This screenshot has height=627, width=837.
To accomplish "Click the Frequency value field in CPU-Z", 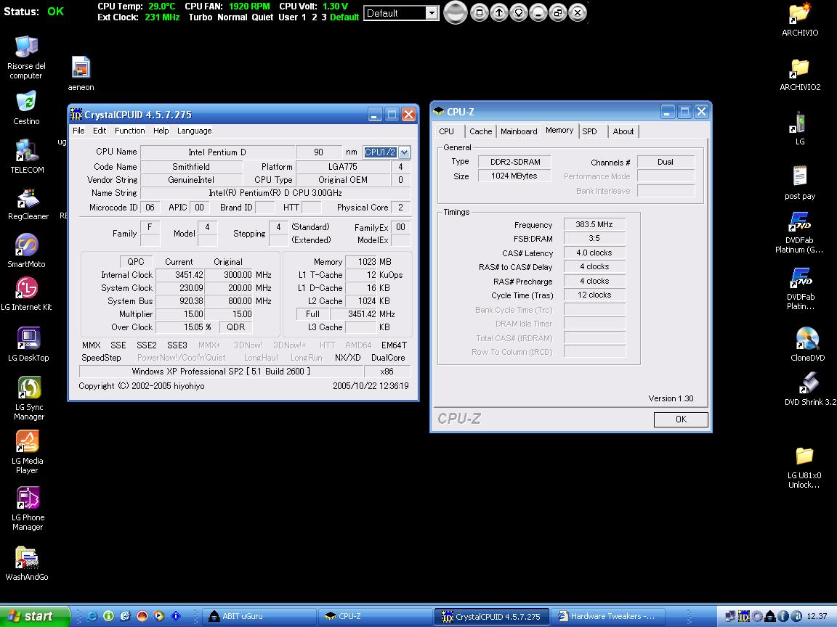I will (594, 224).
